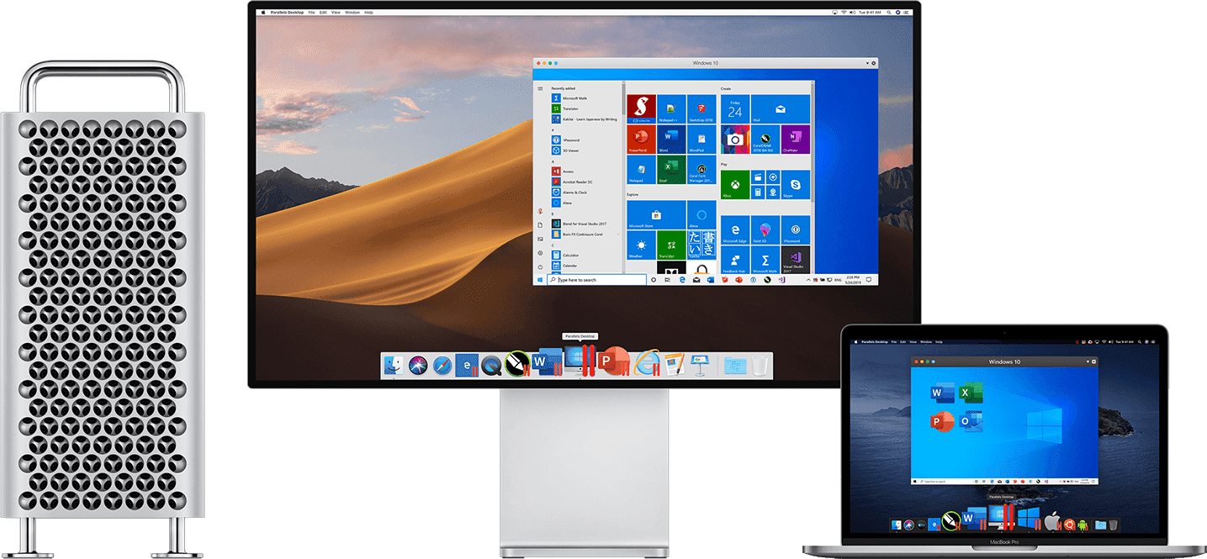Click the Apple menu on the MacBook
Screen dimensions: 1207x559
coord(856,341)
